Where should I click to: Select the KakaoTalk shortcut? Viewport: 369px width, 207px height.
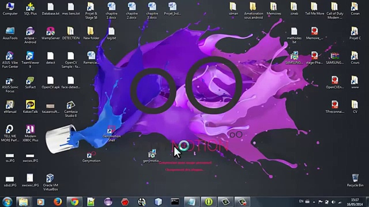[30, 107]
